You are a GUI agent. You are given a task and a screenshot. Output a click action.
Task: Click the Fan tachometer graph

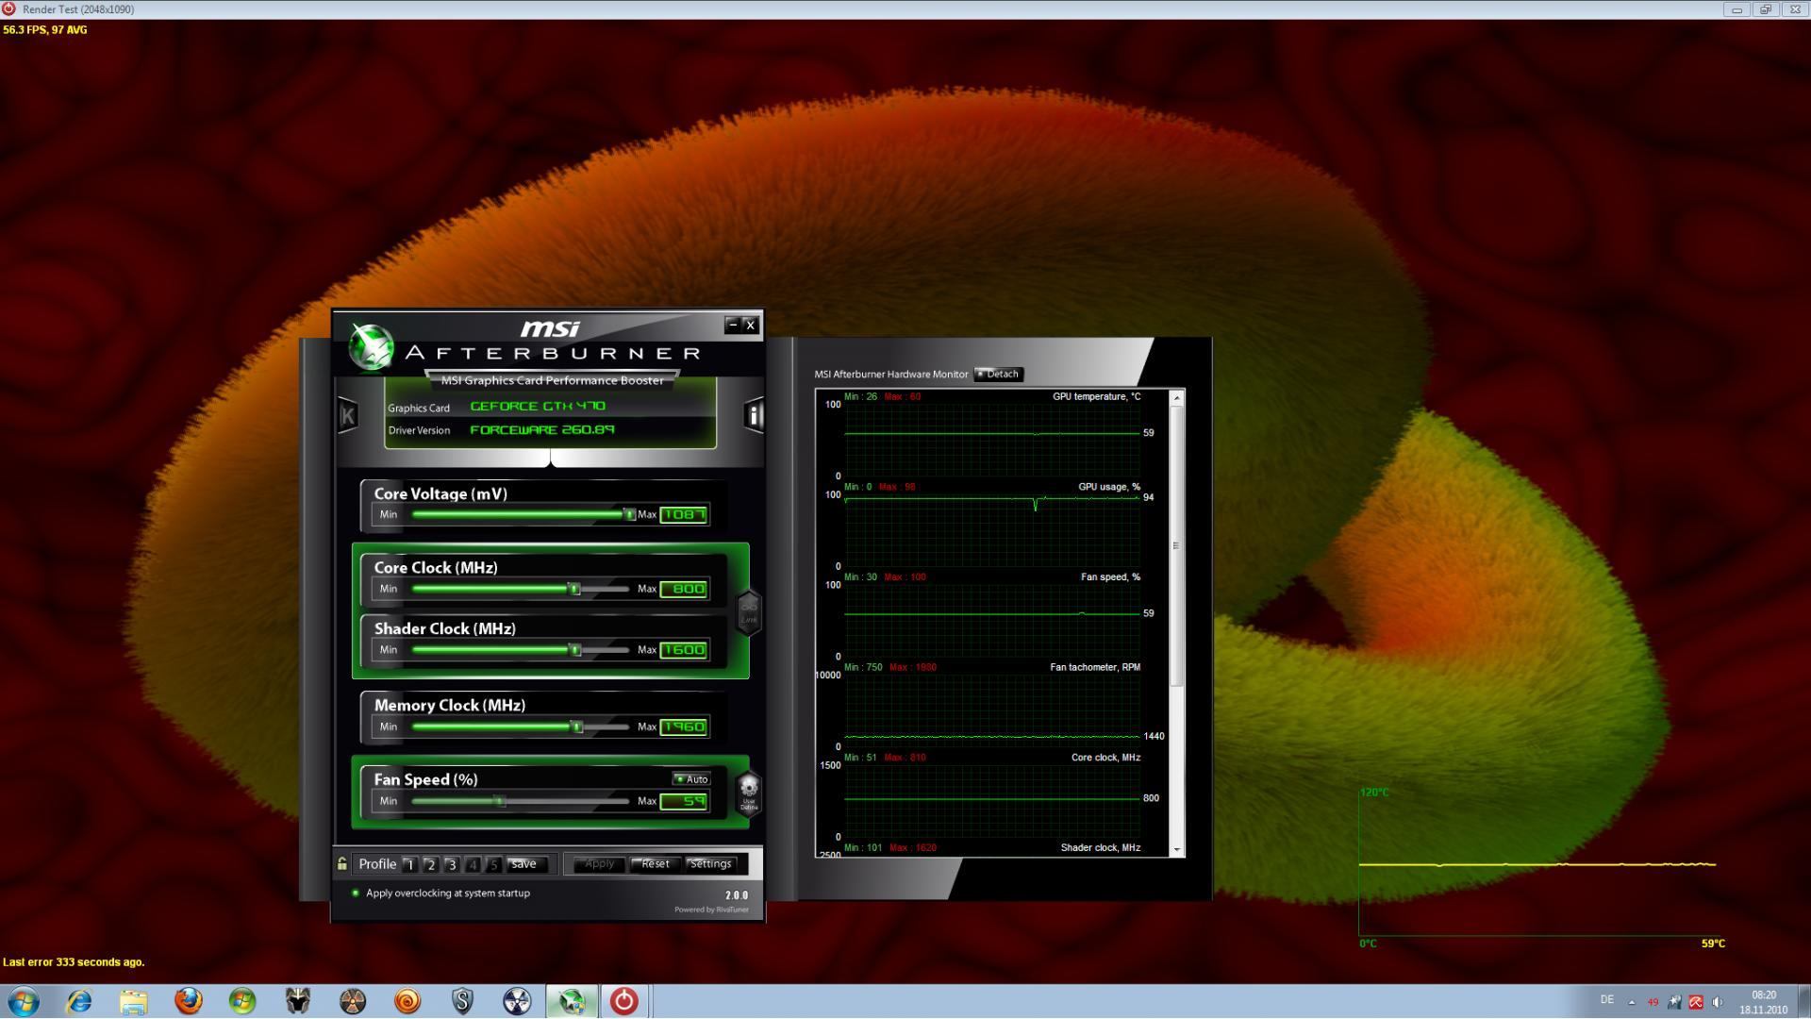992,710
